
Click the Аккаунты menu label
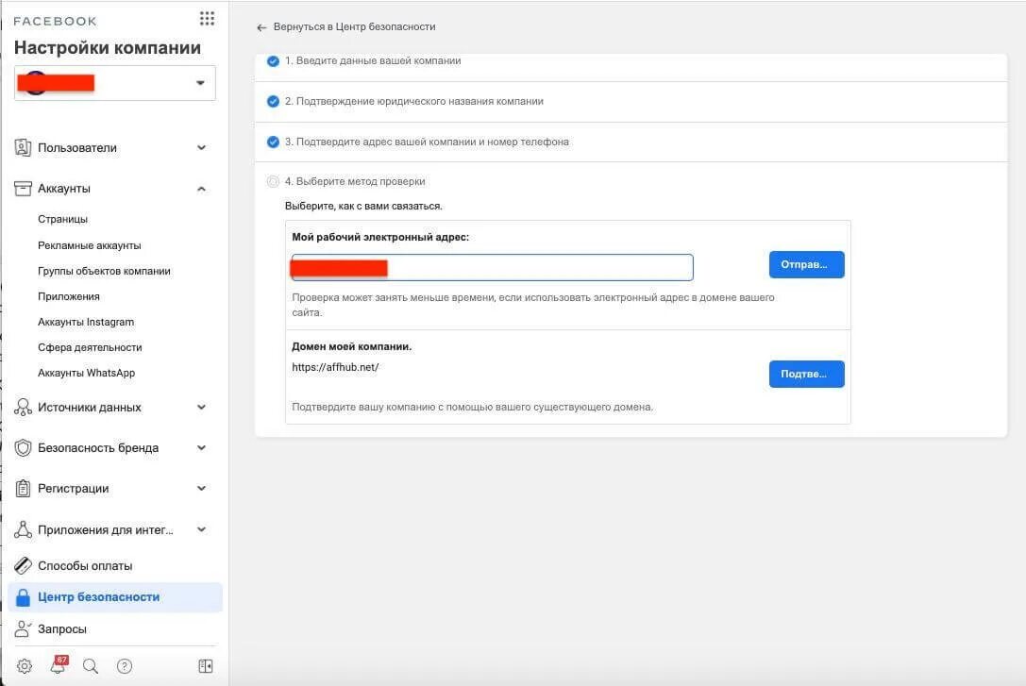coord(64,189)
